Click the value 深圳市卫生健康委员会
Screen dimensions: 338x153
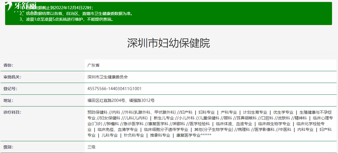(x=107, y=77)
